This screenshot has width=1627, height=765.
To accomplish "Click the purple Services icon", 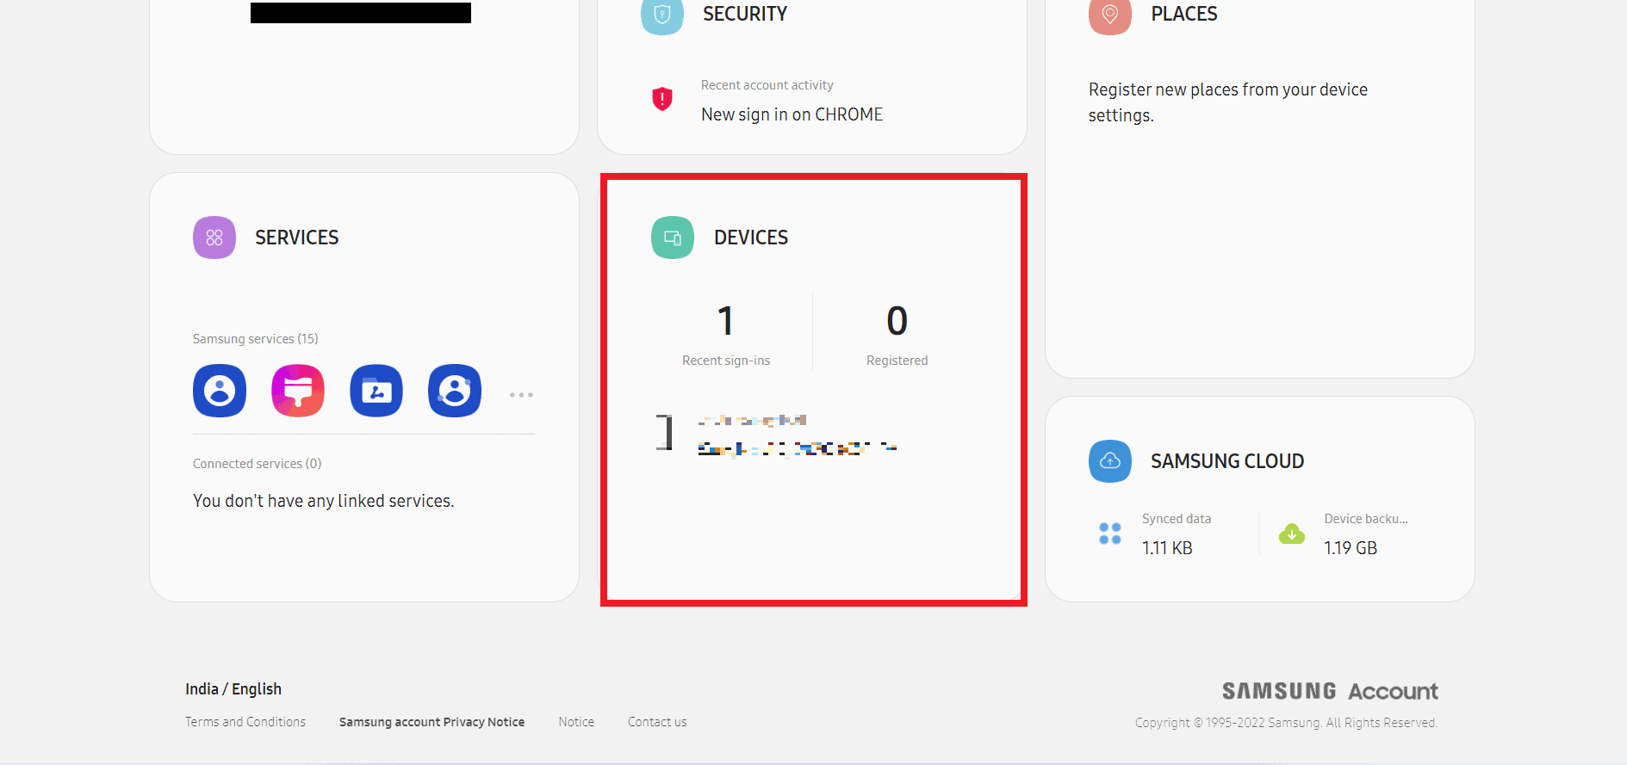I will (214, 238).
